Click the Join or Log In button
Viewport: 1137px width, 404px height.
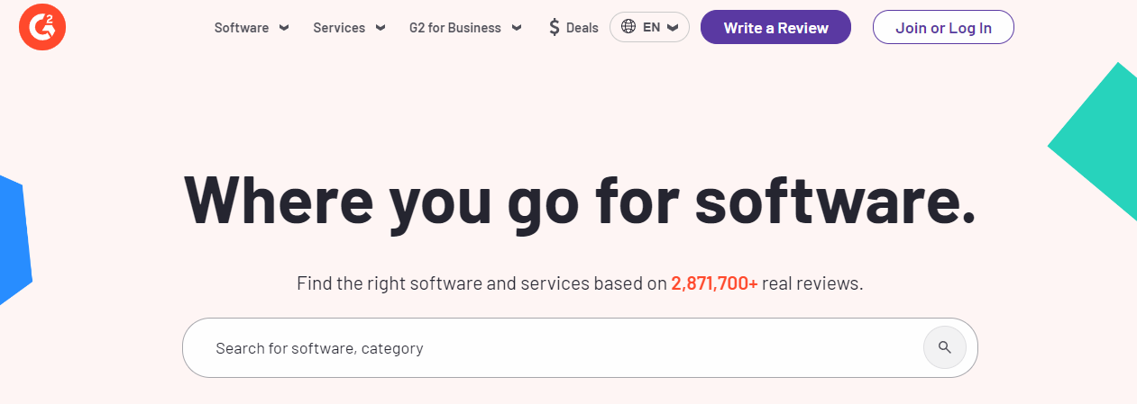tap(943, 27)
